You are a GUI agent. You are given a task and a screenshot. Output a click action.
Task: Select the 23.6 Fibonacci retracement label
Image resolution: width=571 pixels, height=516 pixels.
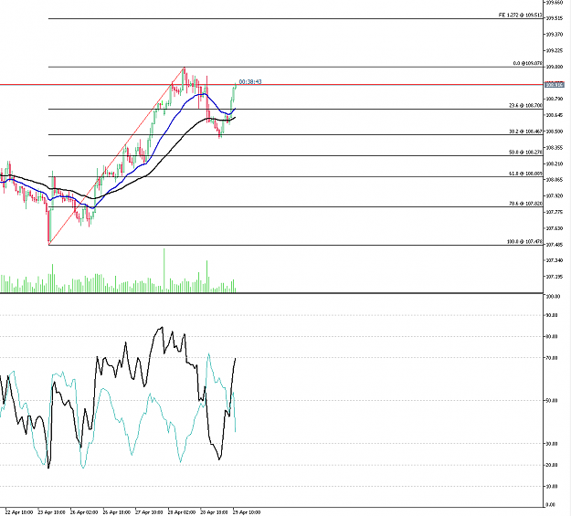[x=525, y=106]
